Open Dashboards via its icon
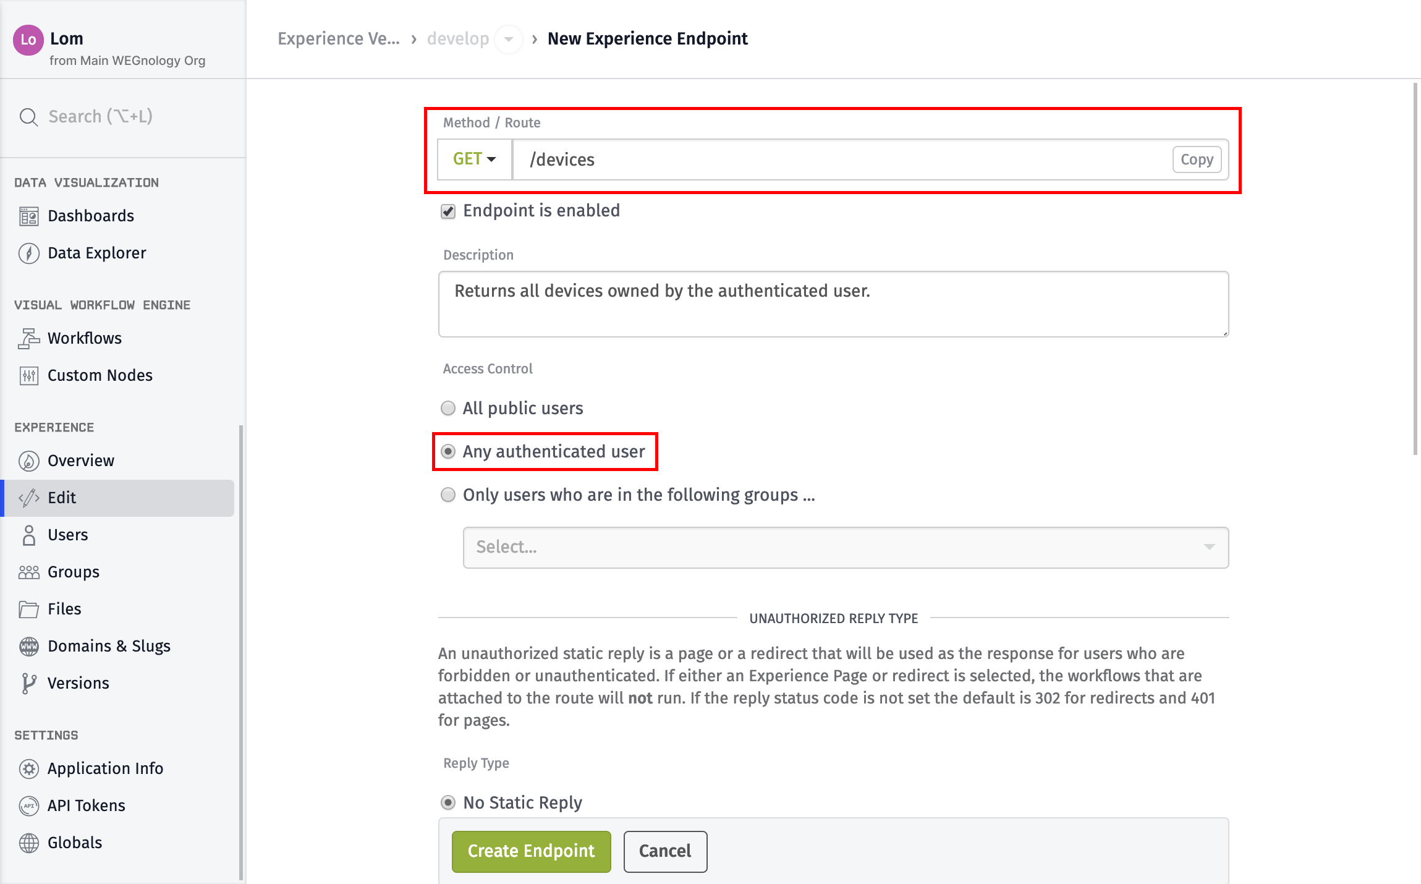This screenshot has height=884, width=1421. click(28, 216)
